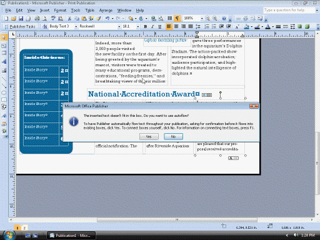Open the Line Color dropdown arrow
The image size is (320, 240).
tap(262, 27)
